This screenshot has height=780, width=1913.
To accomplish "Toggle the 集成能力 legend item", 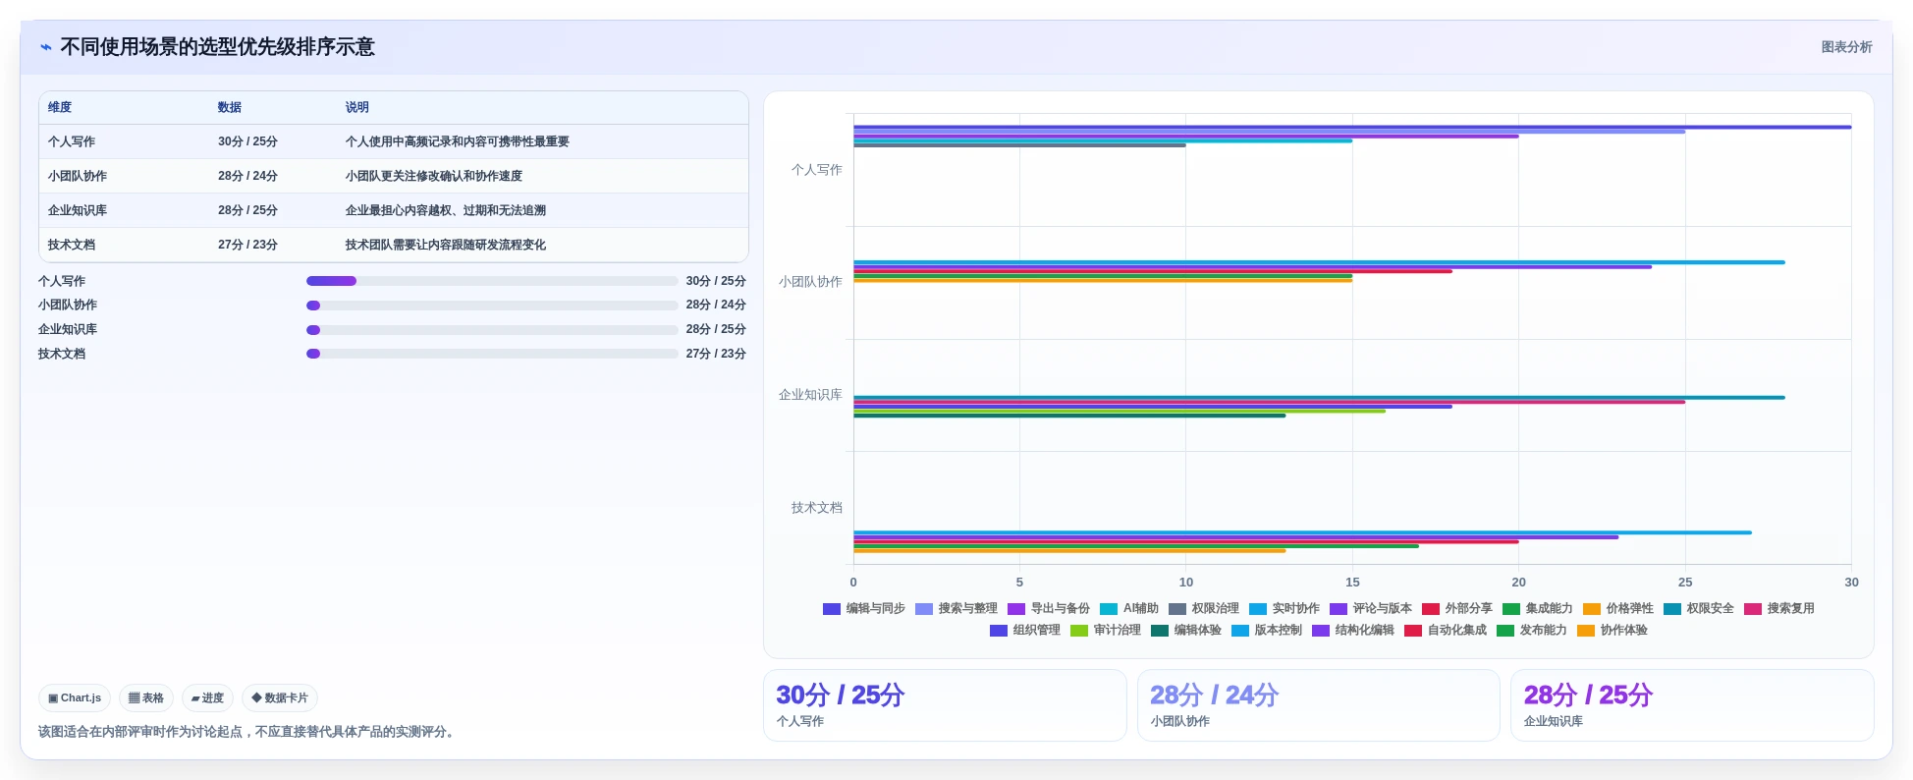I will pyautogui.click(x=1538, y=609).
